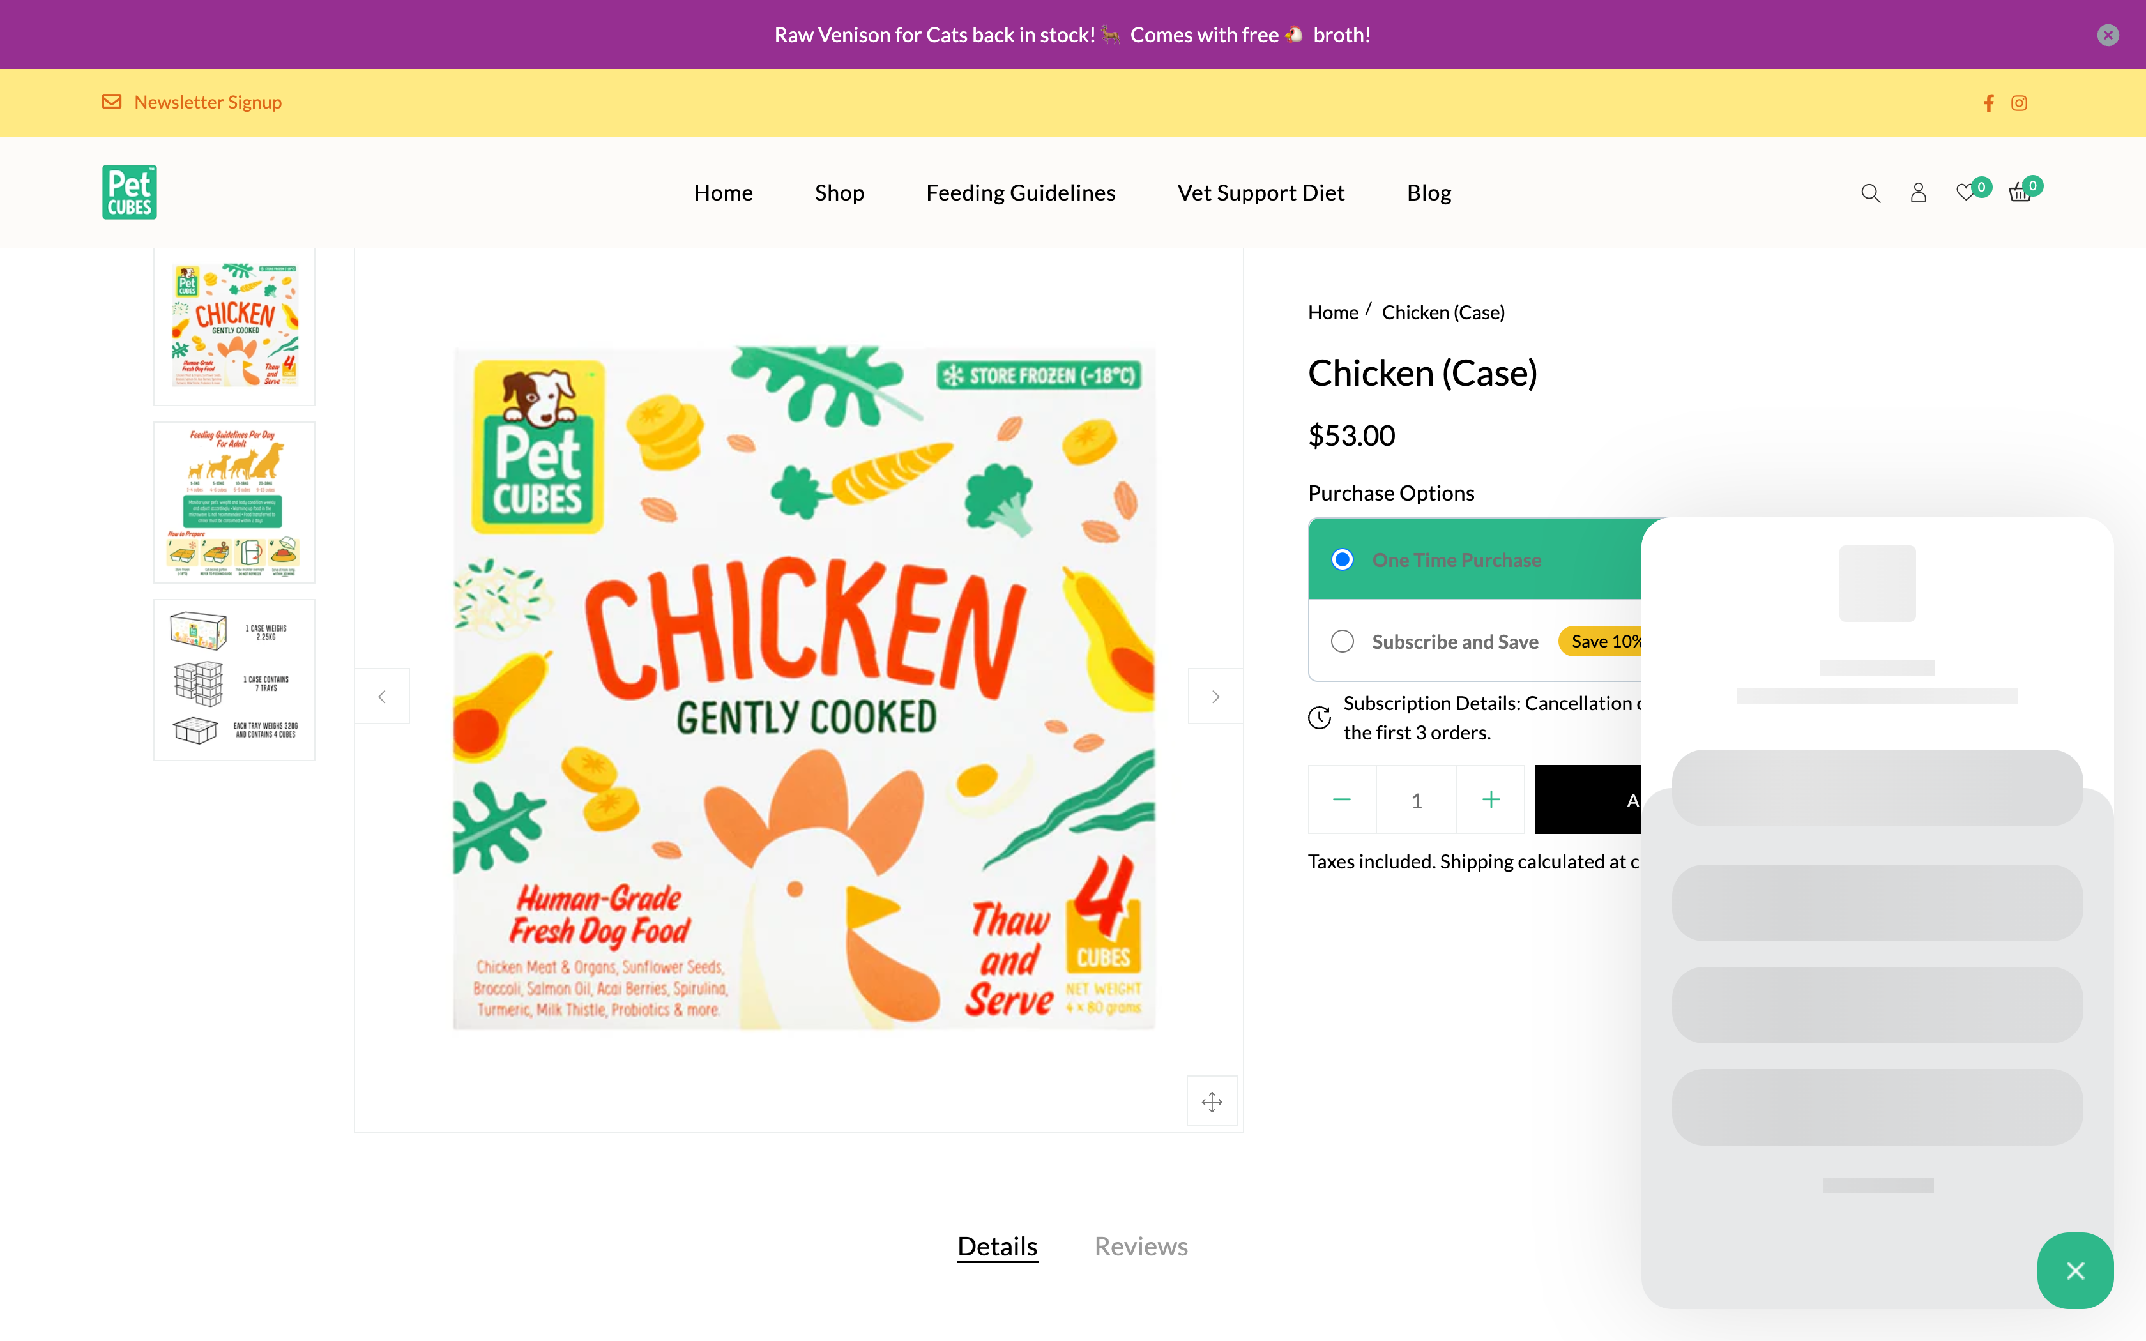Image resolution: width=2146 pixels, height=1341 pixels.
Task: Visit the Facebook page icon
Action: [x=1989, y=103]
